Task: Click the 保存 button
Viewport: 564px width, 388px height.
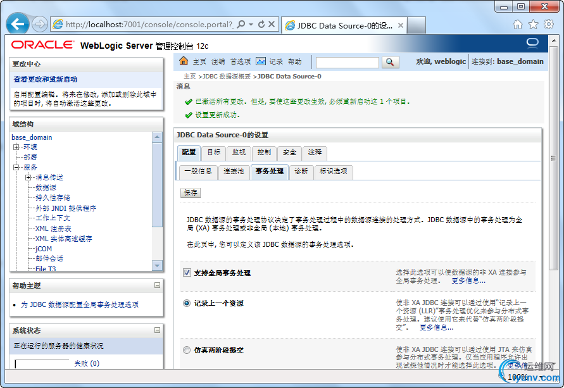Action: [x=191, y=193]
